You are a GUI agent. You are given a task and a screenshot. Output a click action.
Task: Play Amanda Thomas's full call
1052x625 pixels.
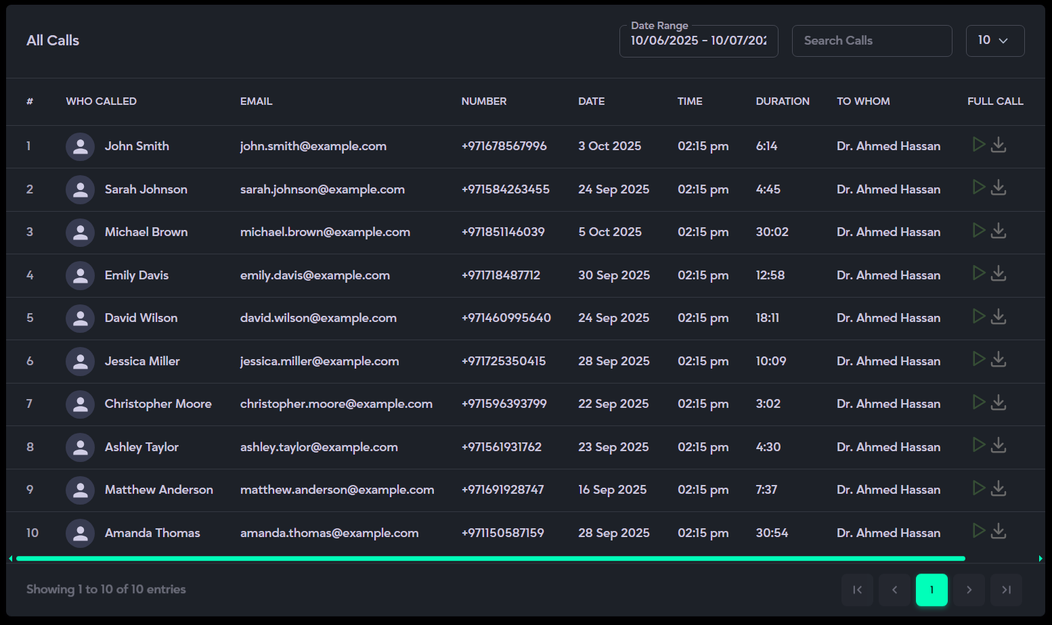[x=978, y=530]
